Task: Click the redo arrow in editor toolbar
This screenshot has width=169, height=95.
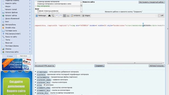Action: (x=60, y=16)
